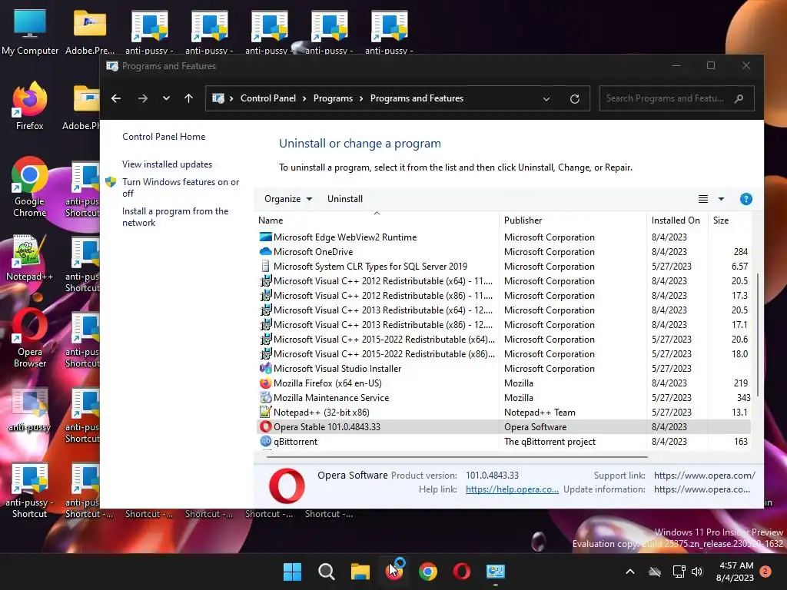Select the Mozilla Firefox list icon
This screenshot has height=590, width=787.
tap(265, 383)
